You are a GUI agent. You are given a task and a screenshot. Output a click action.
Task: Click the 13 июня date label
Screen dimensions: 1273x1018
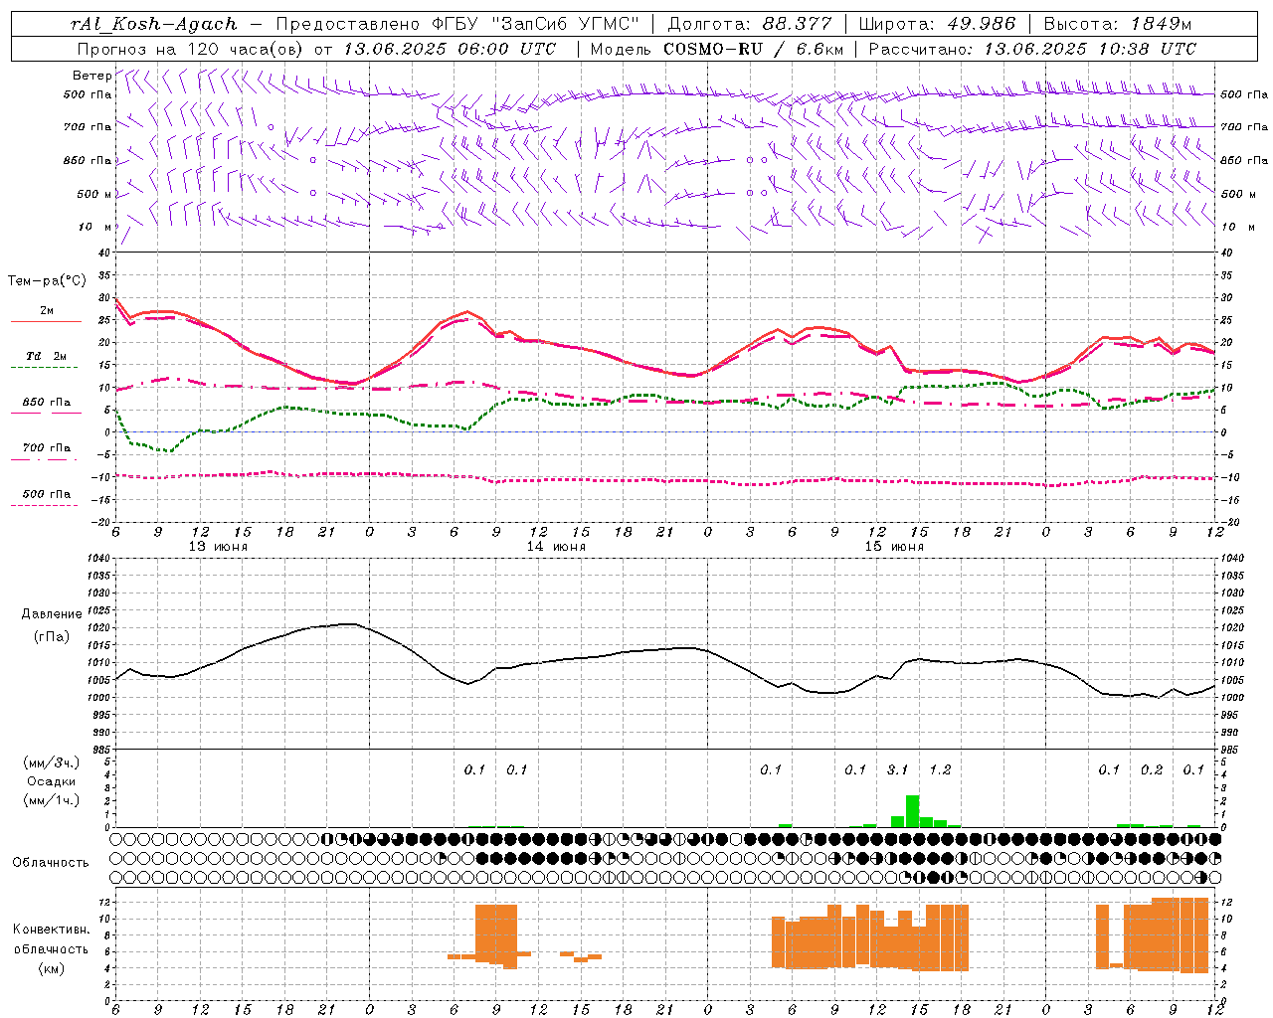[219, 547]
